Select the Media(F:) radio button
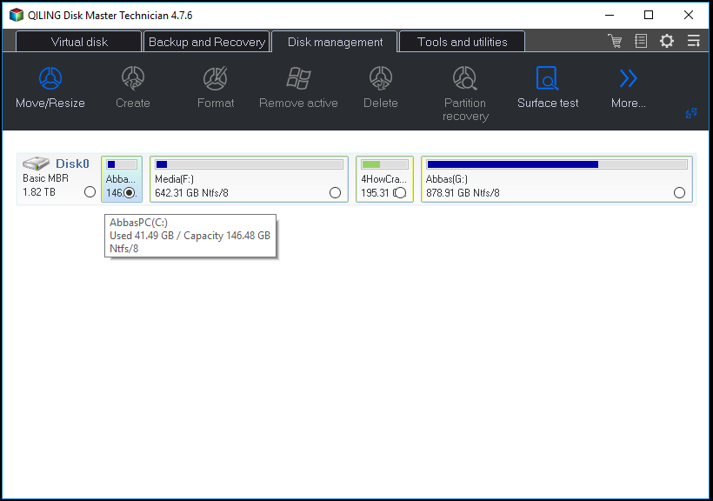Viewport: 713px width, 501px height. coord(335,193)
